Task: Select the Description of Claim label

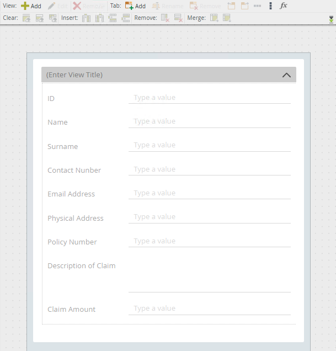Action: pos(82,265)
